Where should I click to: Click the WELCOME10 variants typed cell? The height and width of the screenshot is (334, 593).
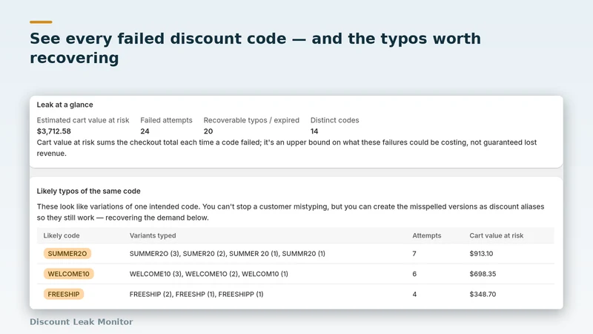209,274
